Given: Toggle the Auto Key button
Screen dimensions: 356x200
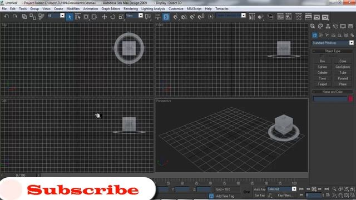Looking at the screenshot, I should [260, 189].
